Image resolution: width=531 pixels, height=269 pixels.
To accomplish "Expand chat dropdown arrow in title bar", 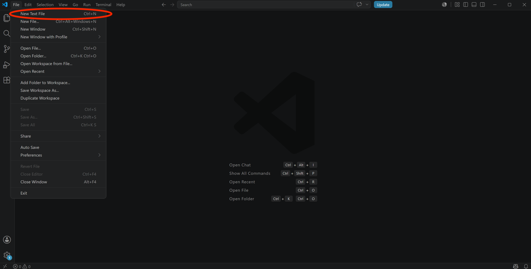I will (x=367, y=5).
